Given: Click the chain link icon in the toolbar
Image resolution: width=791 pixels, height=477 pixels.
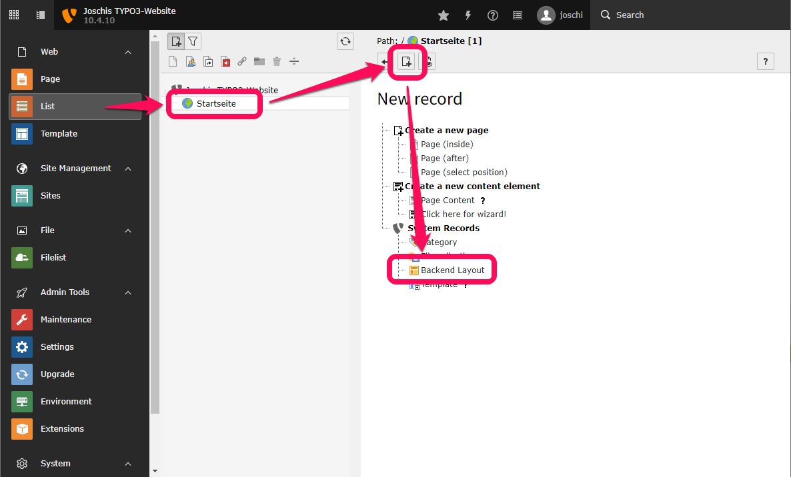Looking at the screenshot, I should (241, 61).
